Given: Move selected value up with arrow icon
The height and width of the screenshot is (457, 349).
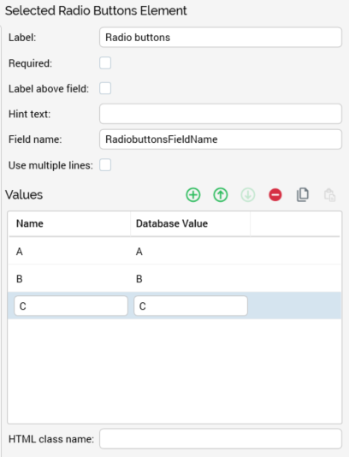Looking at the screenshot, I should click(221, 194).
